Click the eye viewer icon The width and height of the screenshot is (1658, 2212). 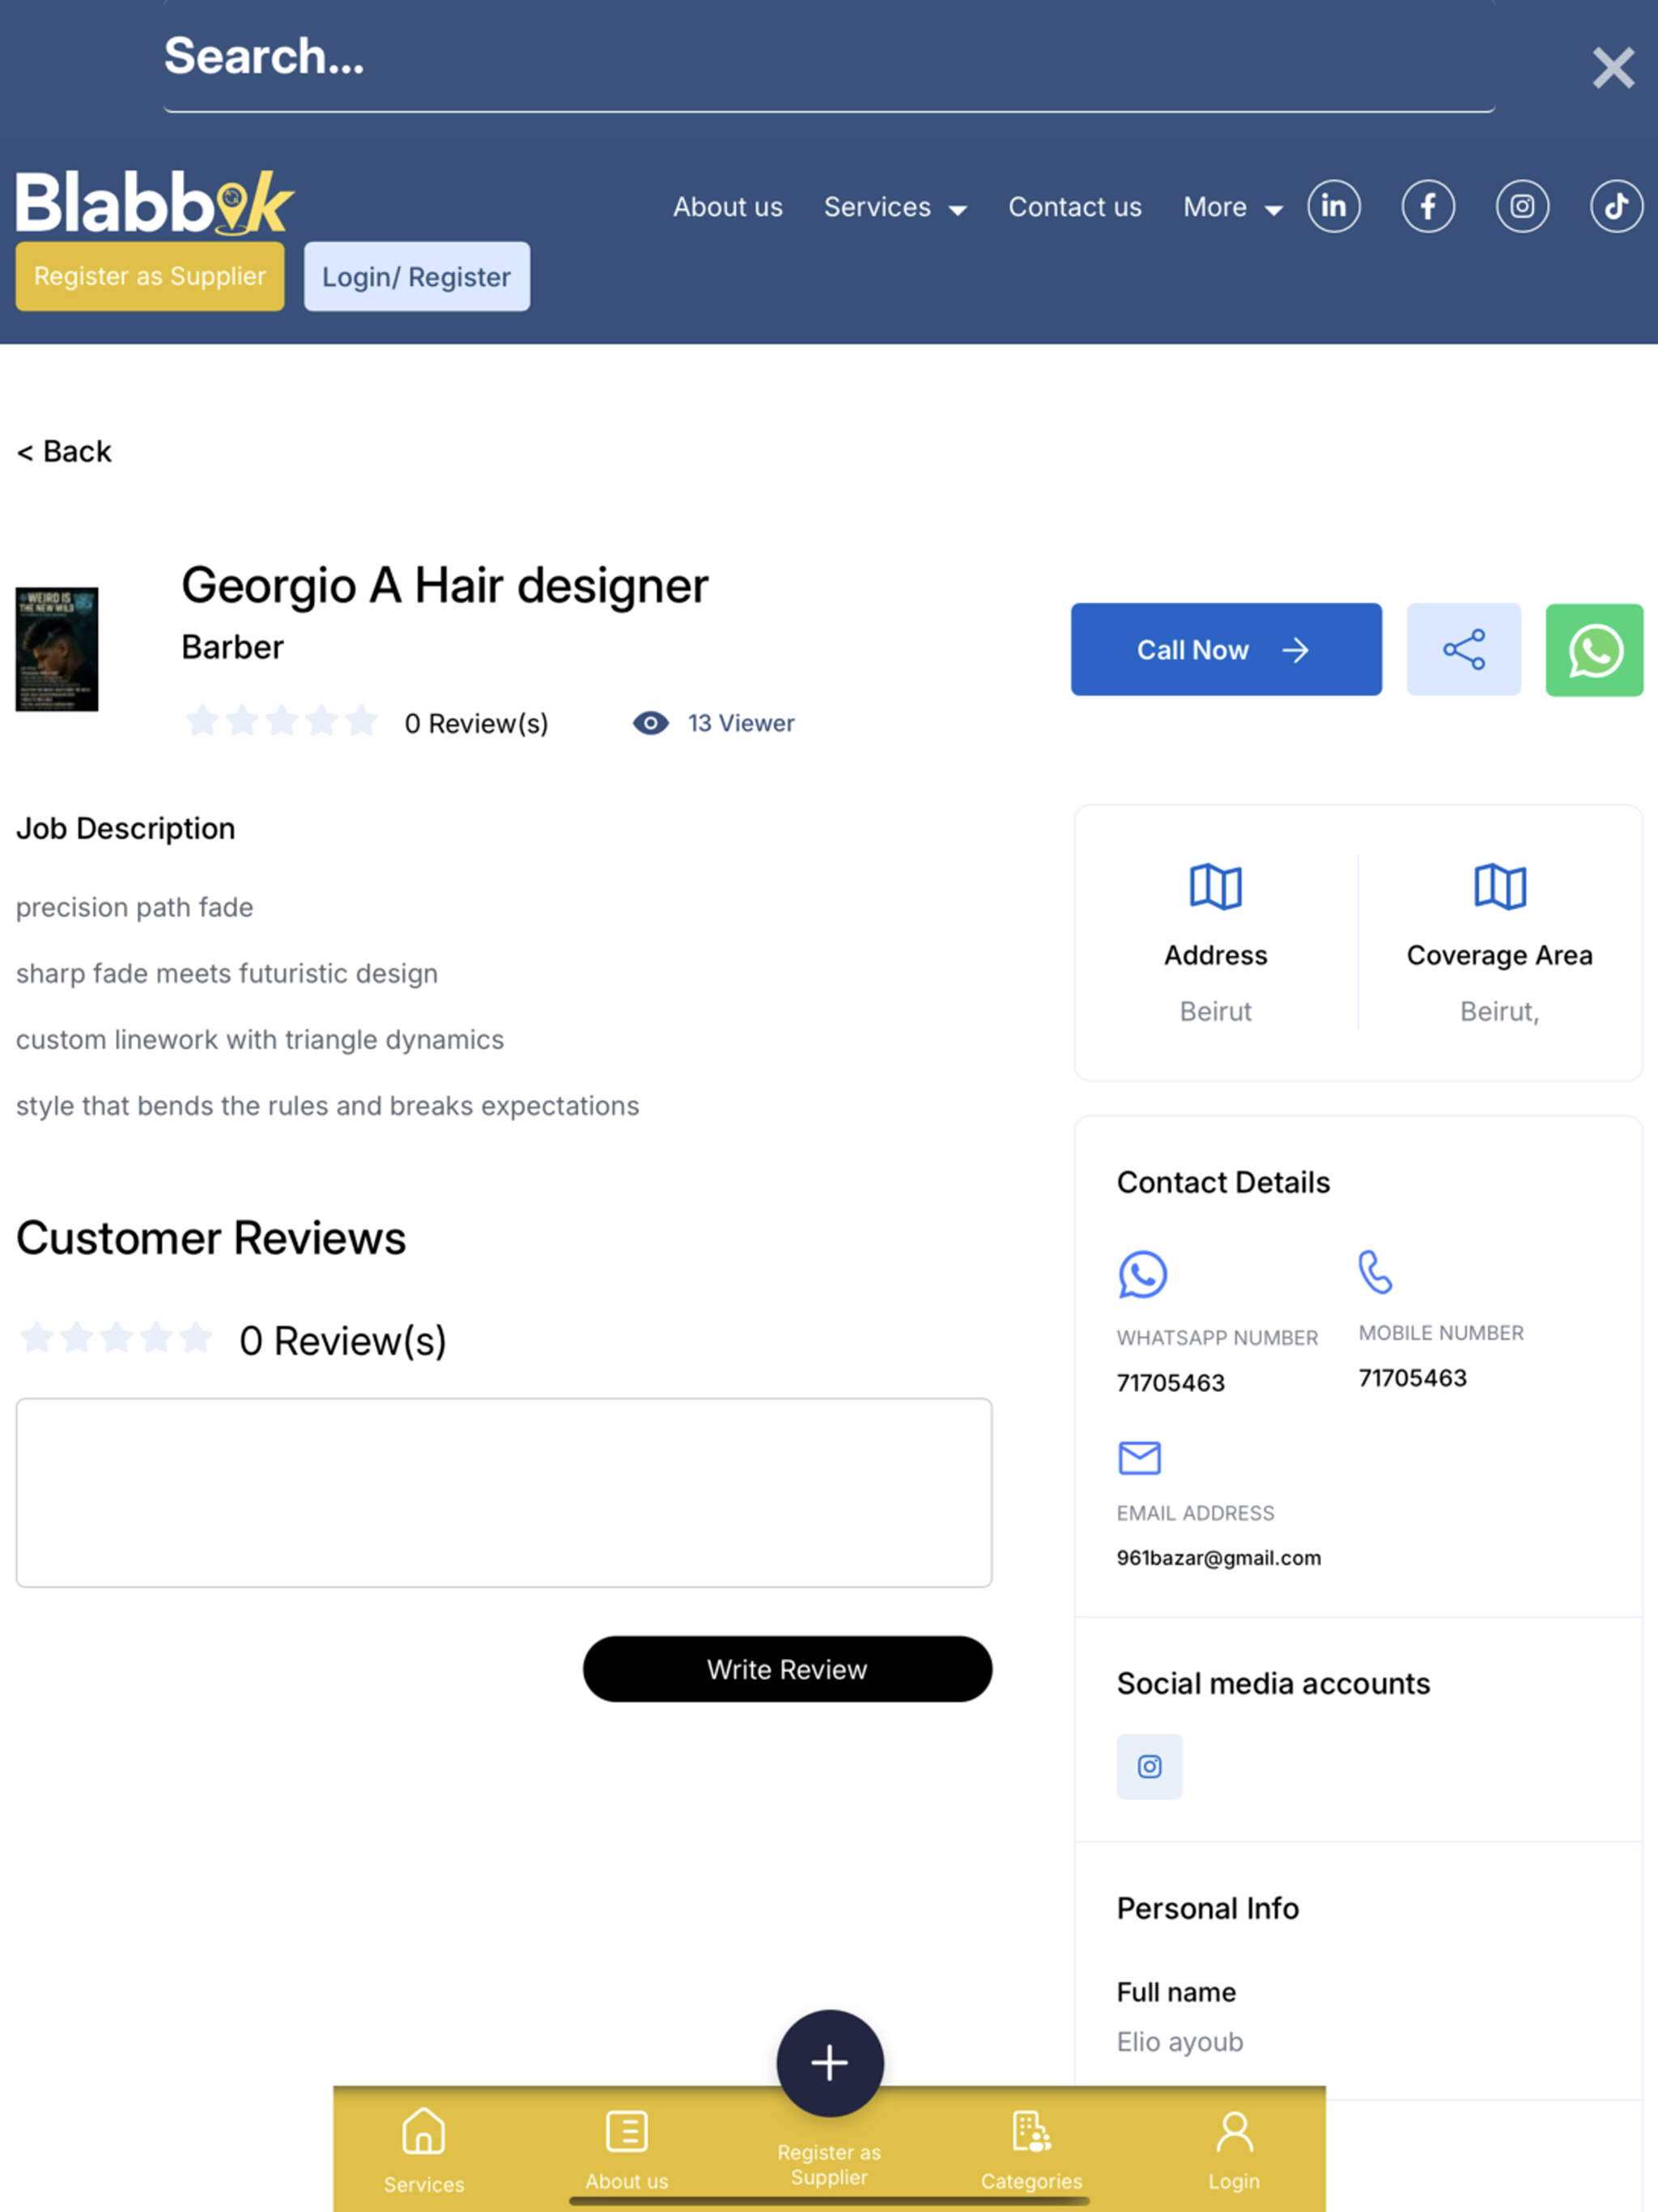[x=650, y=722]
